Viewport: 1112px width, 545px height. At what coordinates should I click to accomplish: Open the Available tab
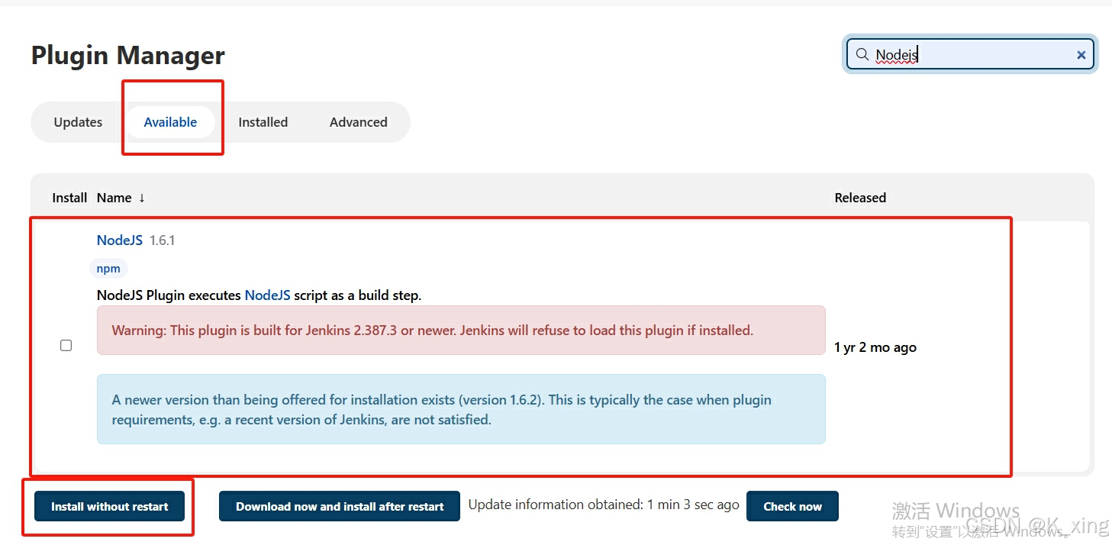tap(170, 122)
